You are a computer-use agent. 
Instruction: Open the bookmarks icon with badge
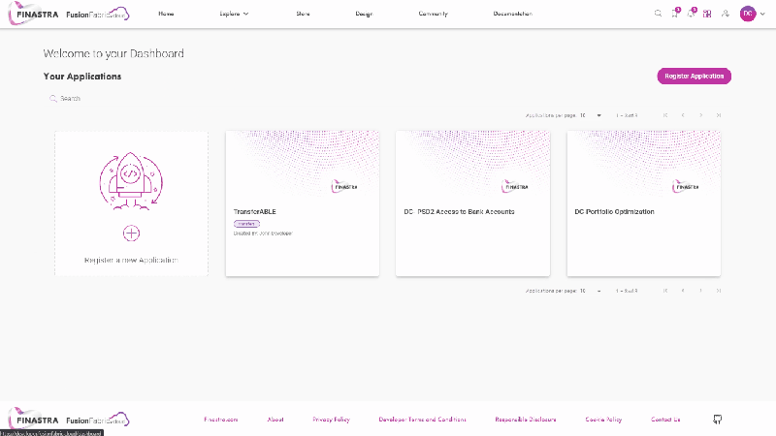675,14
